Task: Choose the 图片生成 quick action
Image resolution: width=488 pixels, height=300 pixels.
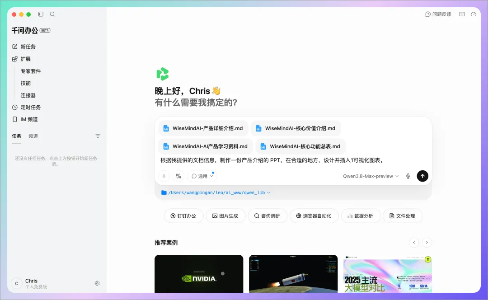Action: pyautogui.click(x=225, y=216)
